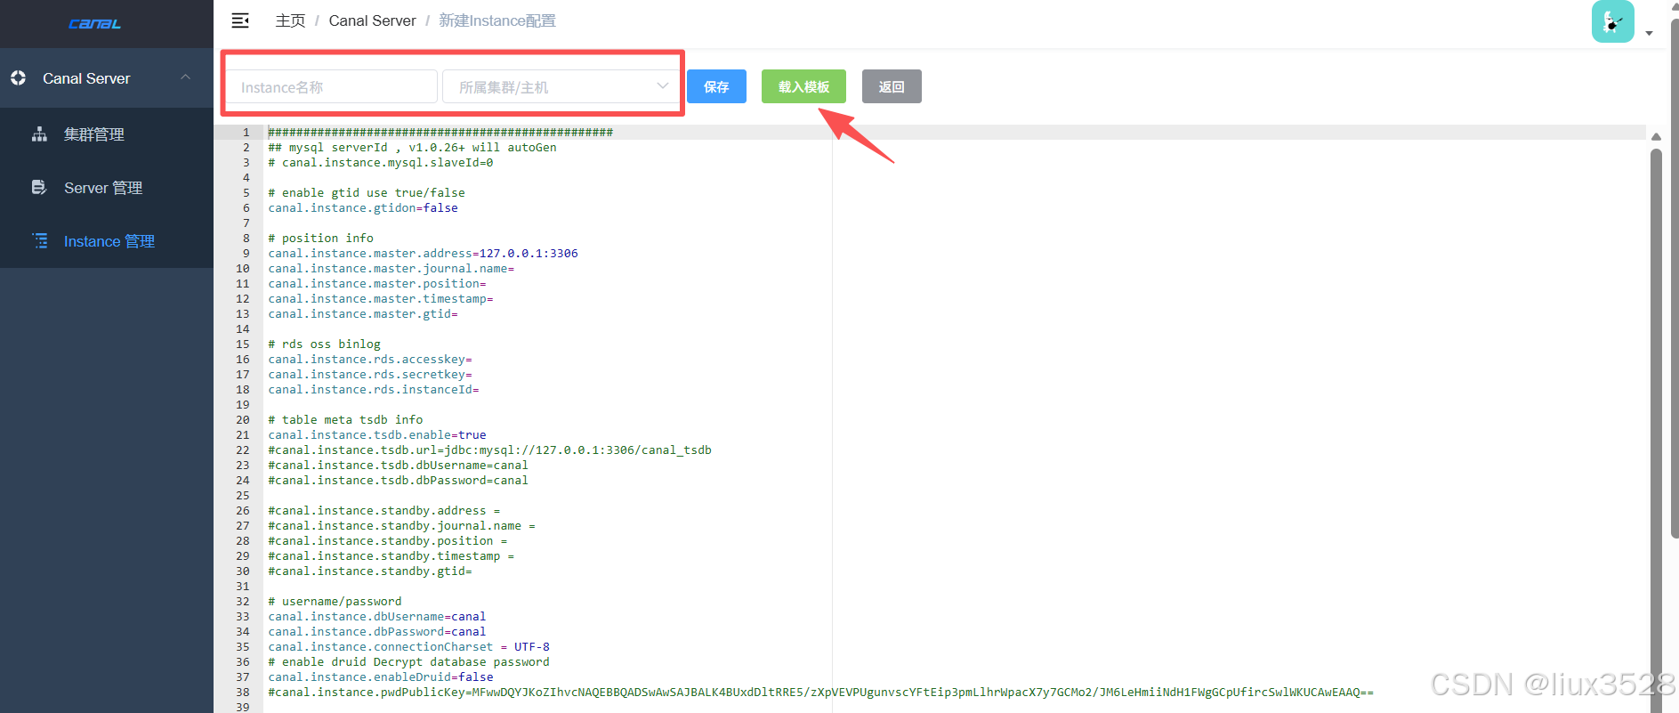Click line '#canal.instance.standby.gtid='
The image size is (1679, 713).
(x=370, y=571)
